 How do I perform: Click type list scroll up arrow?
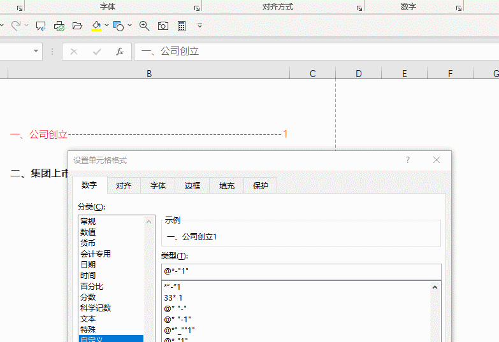pyautogui.click(x=435, y=288)
